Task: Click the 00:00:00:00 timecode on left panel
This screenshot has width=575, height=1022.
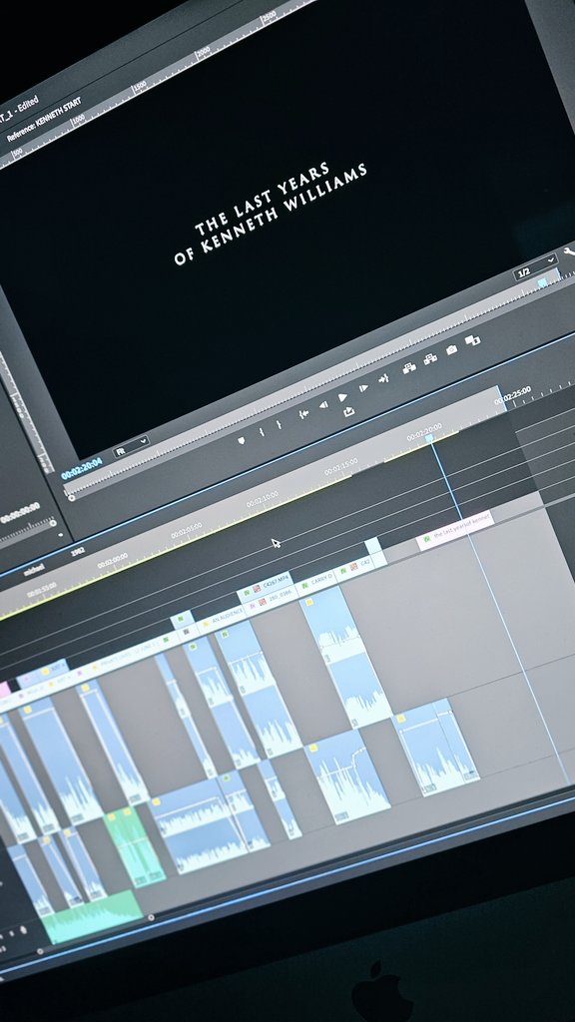Action: click(x=20, y=513)
